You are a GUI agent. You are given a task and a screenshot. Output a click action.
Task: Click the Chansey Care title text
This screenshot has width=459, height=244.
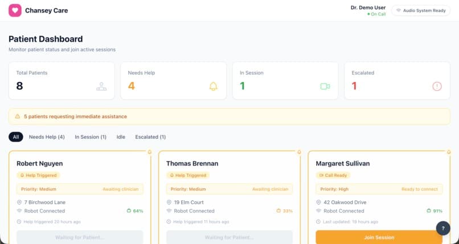point(47,10)
